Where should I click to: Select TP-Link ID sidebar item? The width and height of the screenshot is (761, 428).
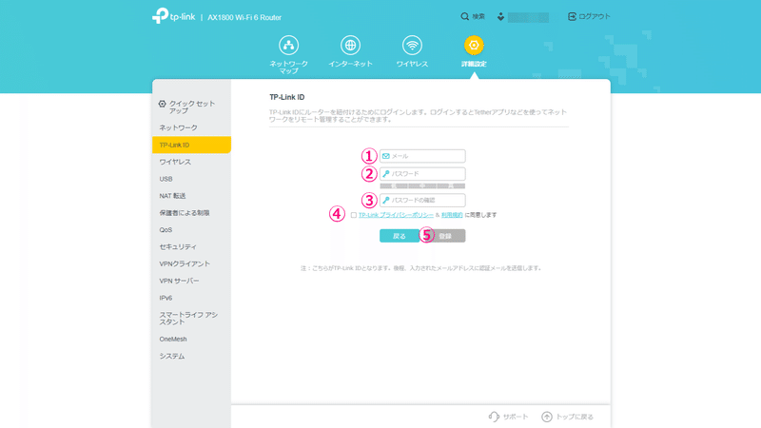(191, 145)
